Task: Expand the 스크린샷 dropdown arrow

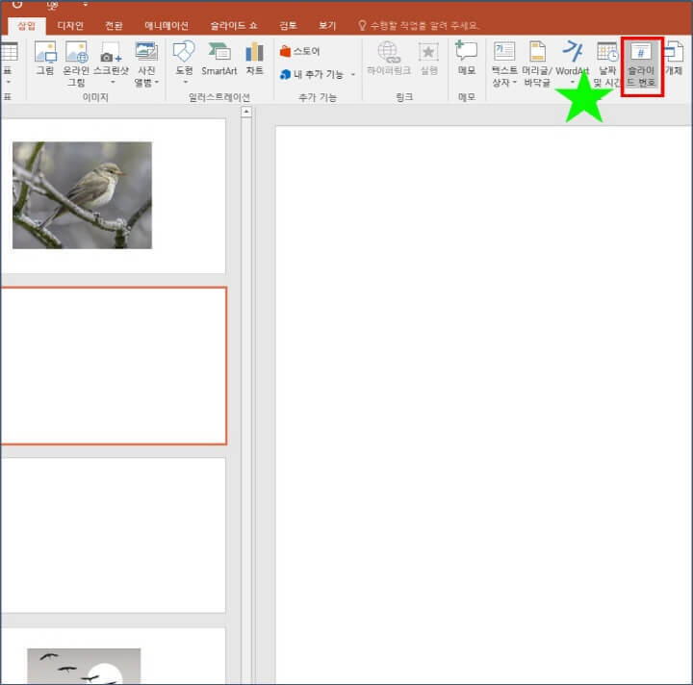Action: (113, 82)
